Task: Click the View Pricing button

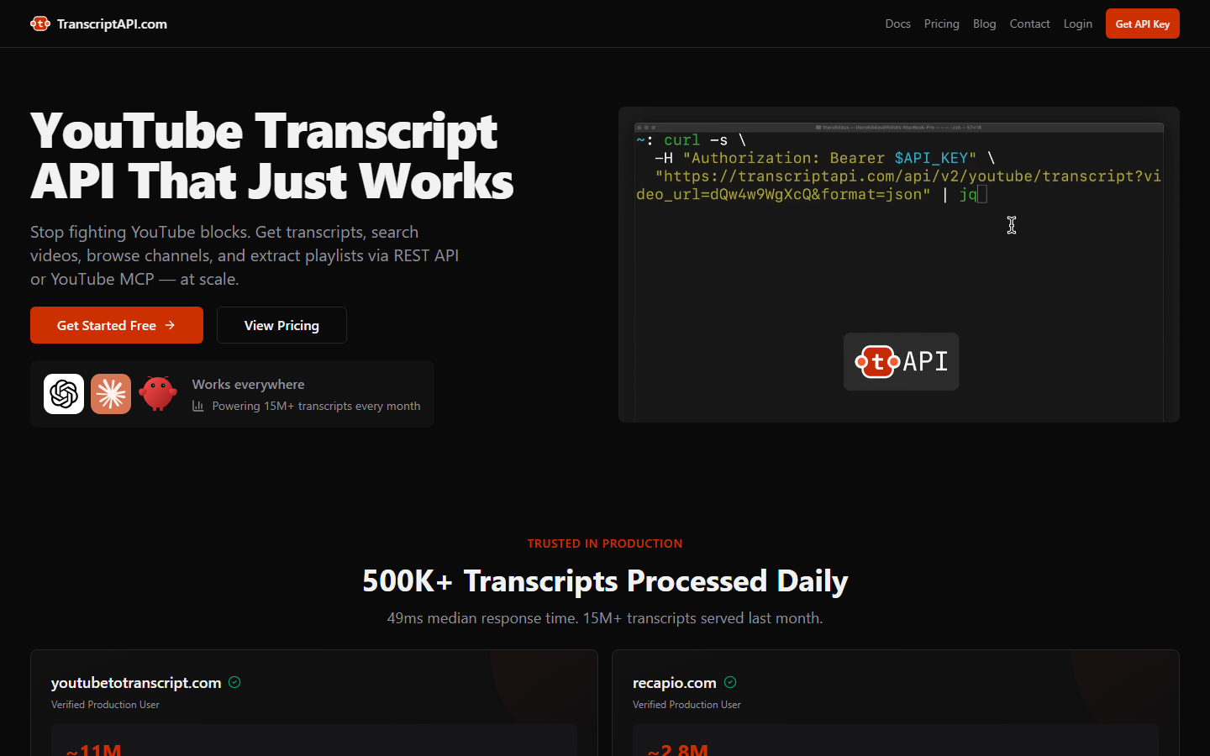Action: [x=281, y=325]
